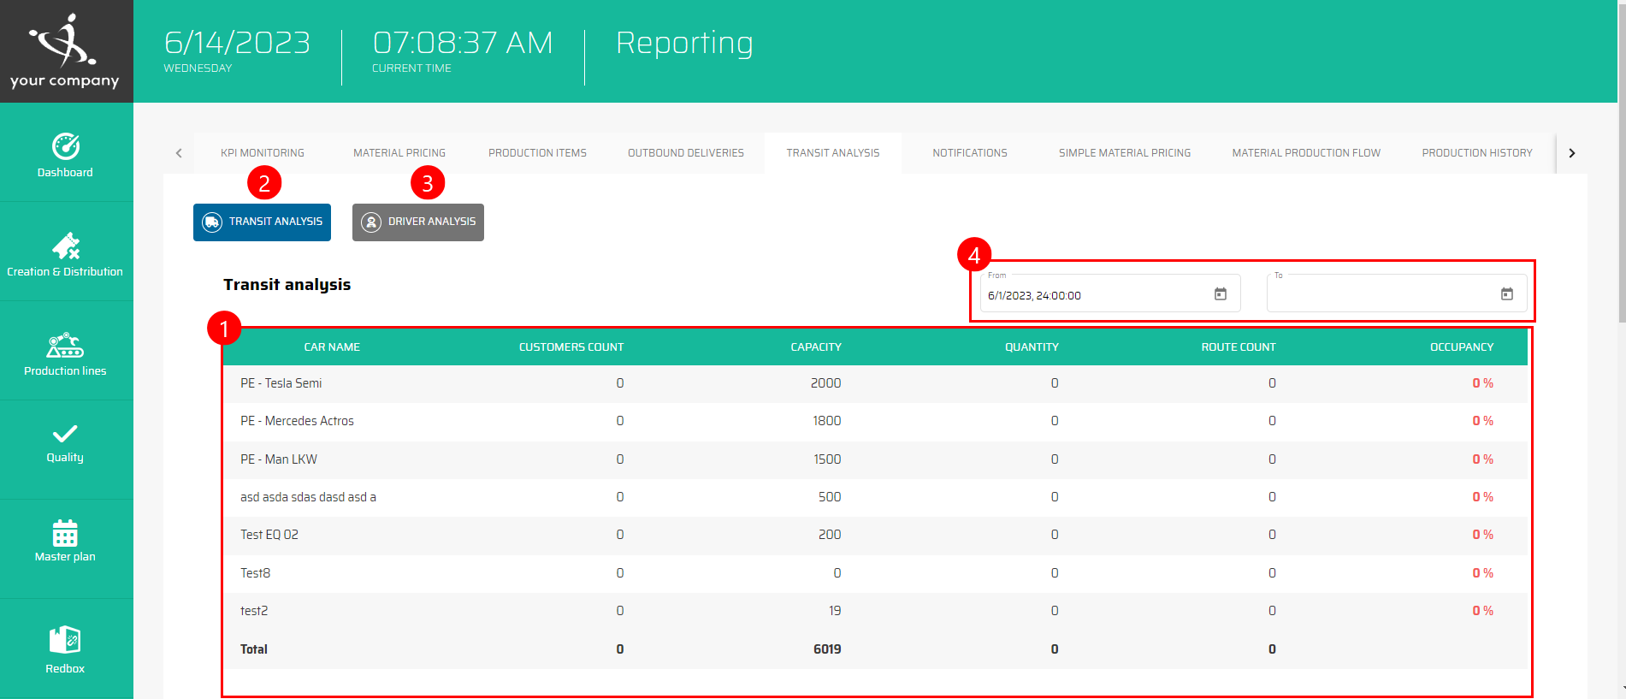This screenshot has height=699, width=1626.
Task: Open the Master plan calendar icon
Action: pos(65,533)
